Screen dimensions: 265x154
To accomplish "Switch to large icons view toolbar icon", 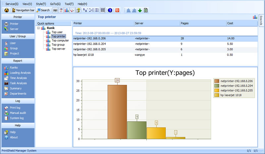I will [x=85, y=10].
